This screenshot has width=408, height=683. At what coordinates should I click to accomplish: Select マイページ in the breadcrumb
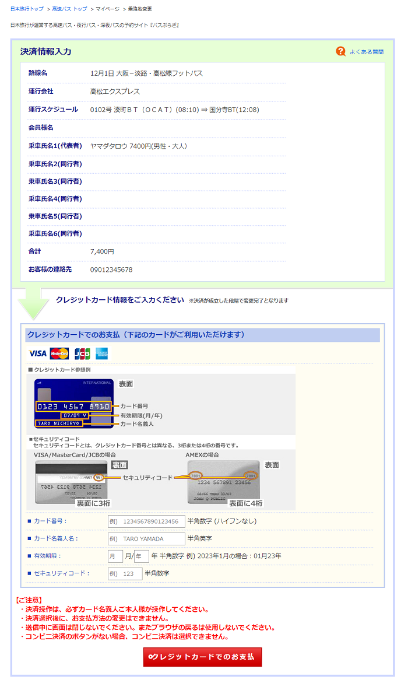point(107,9)
